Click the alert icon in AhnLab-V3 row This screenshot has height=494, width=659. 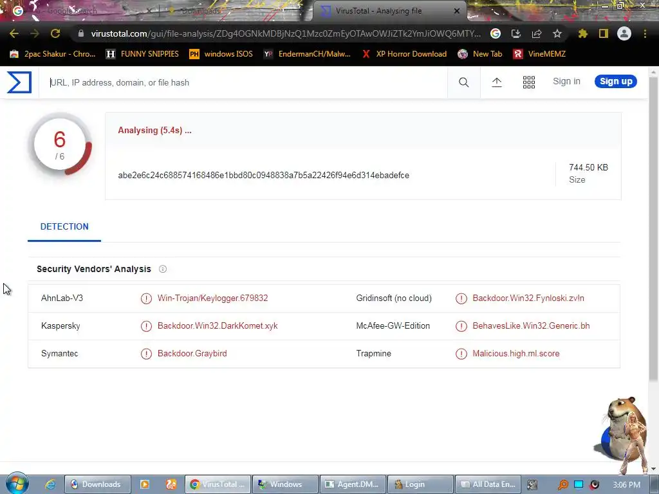146,298
